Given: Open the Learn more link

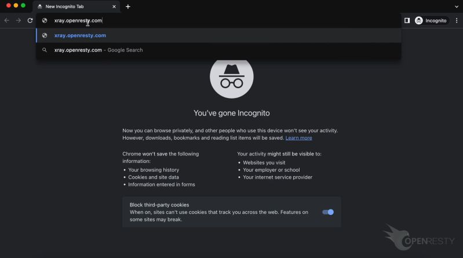Looking at the screenshot, I should 298,138.
